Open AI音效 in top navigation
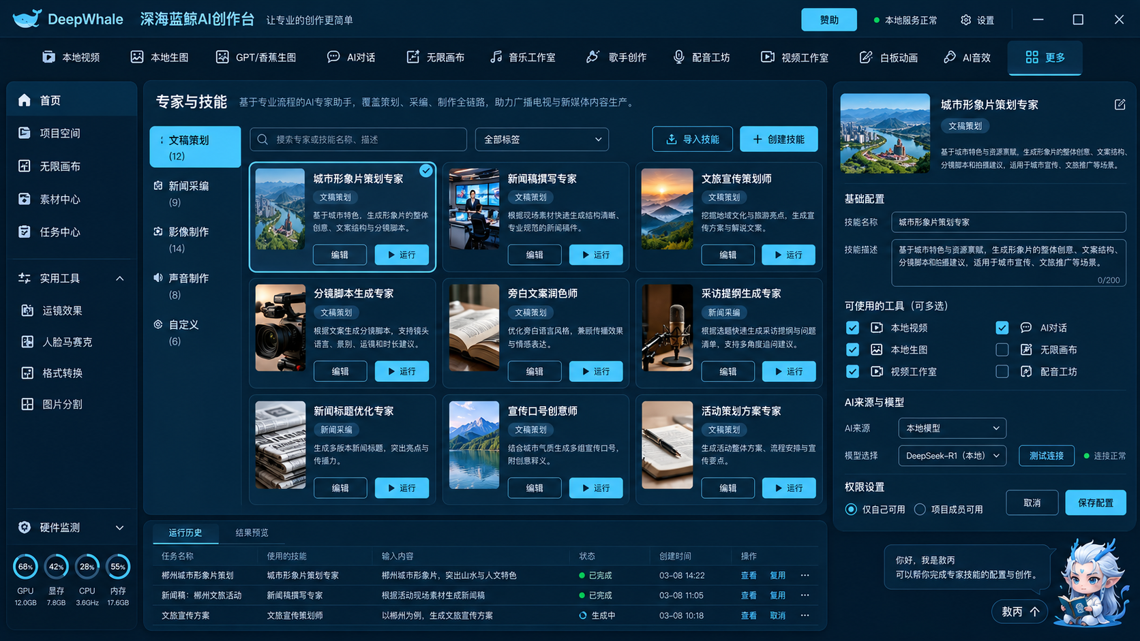1140x641 pixels. (x=967, y=57)
